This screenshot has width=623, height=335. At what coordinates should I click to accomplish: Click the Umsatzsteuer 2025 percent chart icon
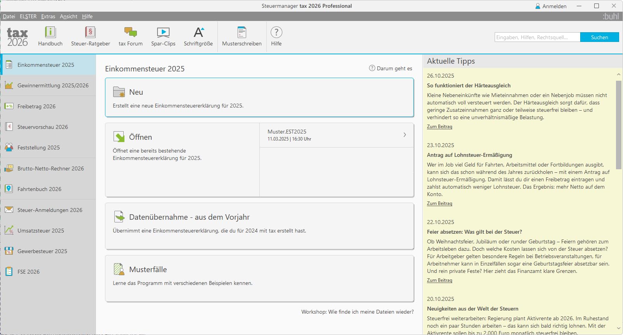point(9,230)
